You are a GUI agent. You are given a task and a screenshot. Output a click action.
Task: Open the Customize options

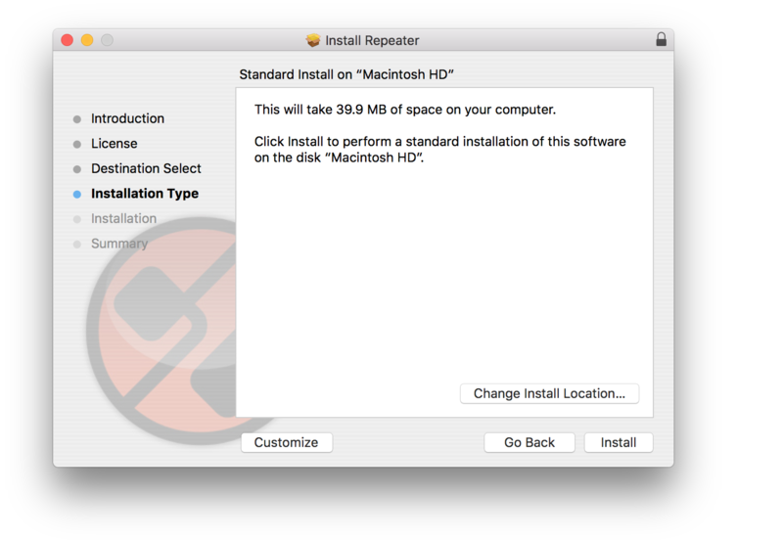[286, 442]
